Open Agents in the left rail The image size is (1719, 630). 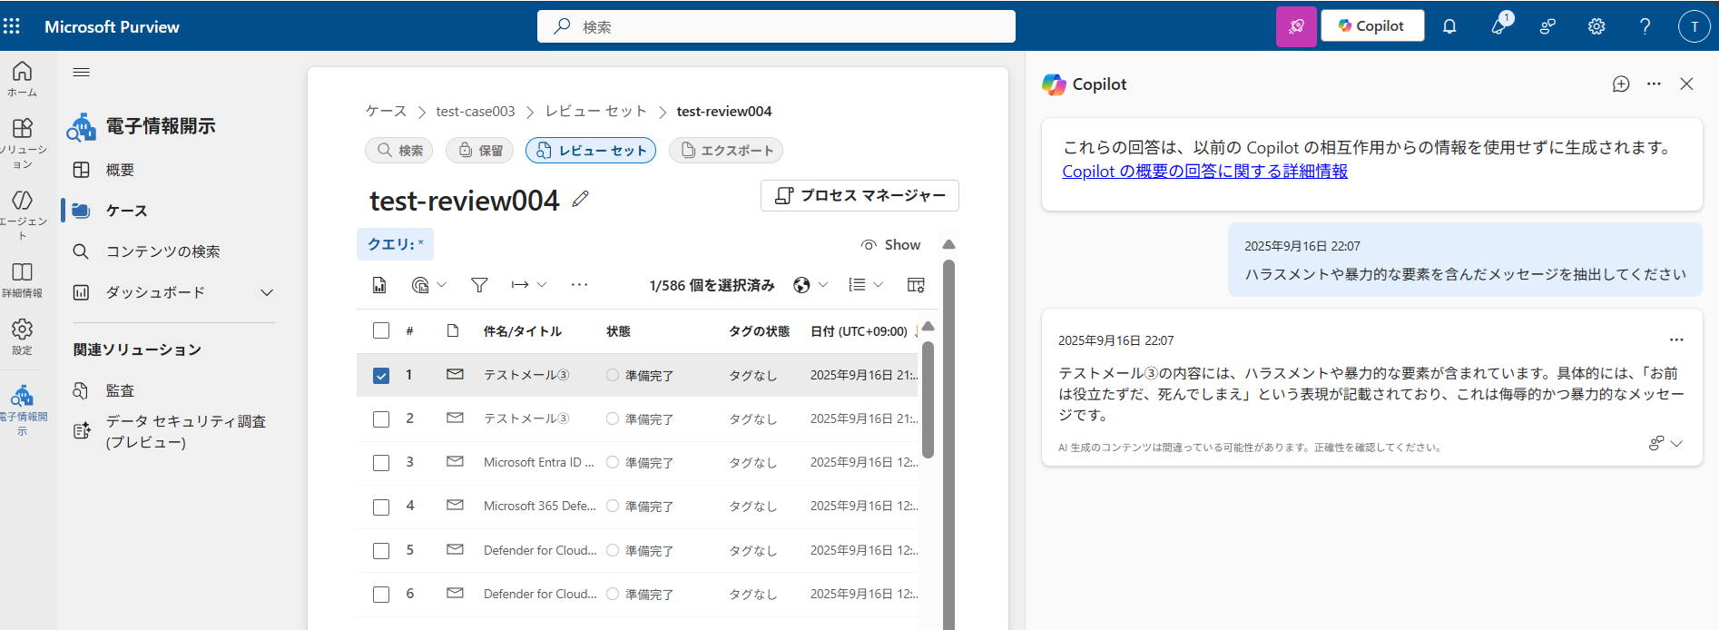point(23,214)
